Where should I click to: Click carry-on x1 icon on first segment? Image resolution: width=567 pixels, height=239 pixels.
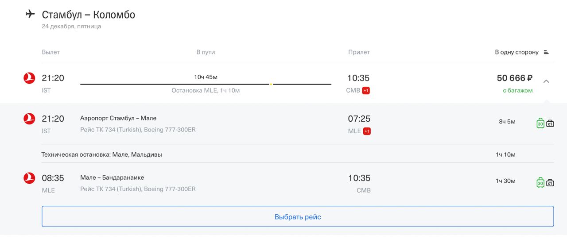[x=550, y=123]
